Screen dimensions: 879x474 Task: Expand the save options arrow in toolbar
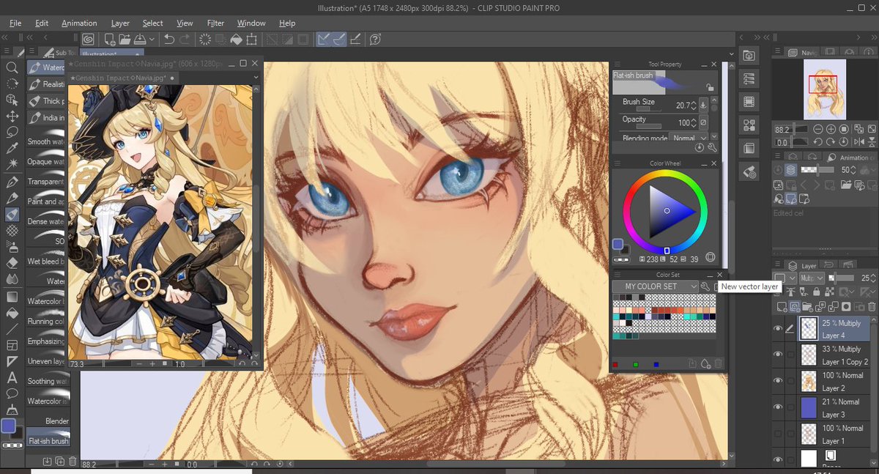tap(152, 40)
